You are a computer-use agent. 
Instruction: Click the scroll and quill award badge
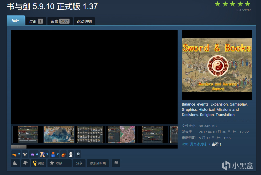point(44,154)
